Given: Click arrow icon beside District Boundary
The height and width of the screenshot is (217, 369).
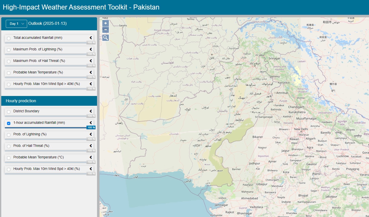Looking at the screenshot, I should tap(91, 111).
